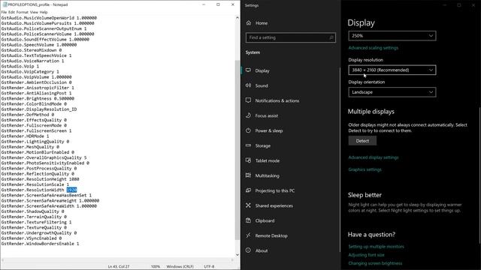Open Graphics settings link

click(x=365, y=169)
